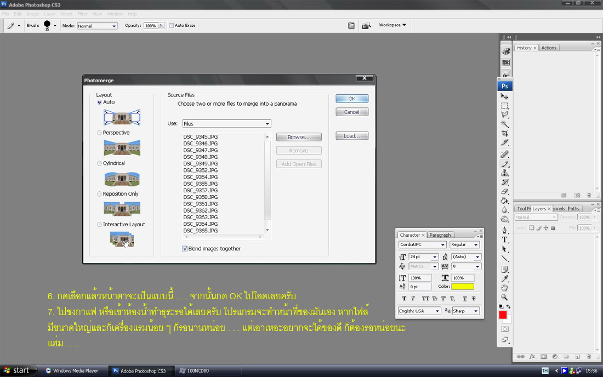Select the History Brush tool
603x377 pixels.
tap(504, 182)
